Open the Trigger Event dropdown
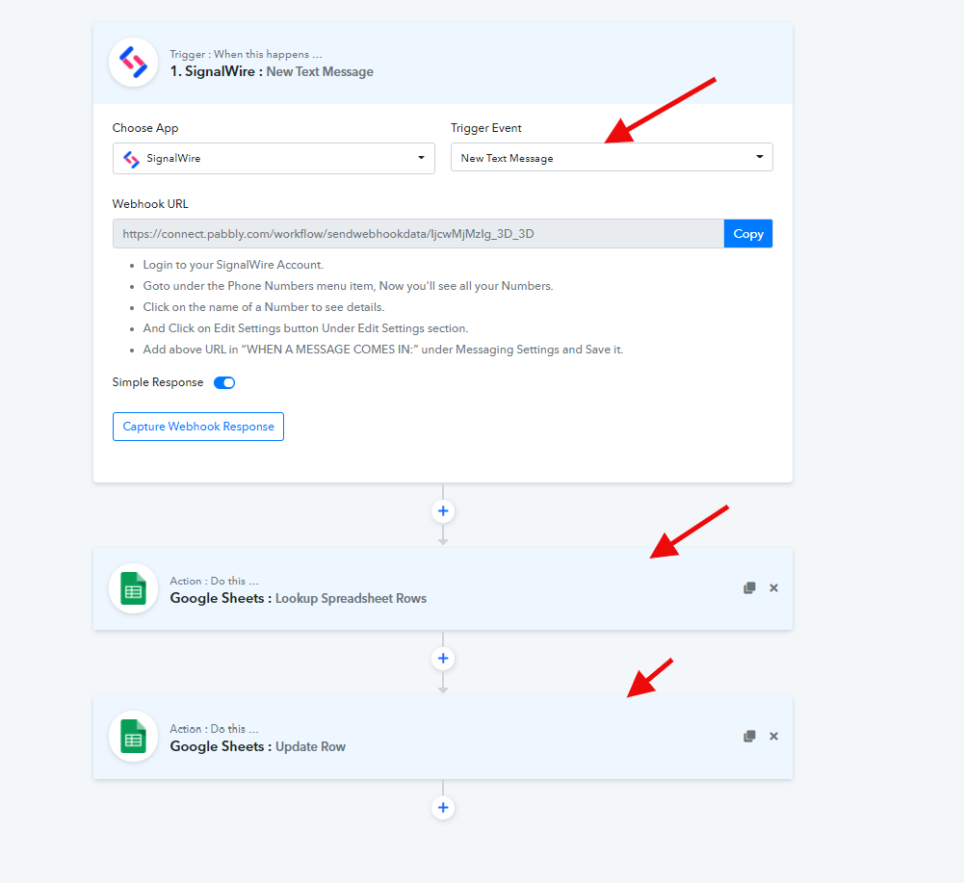Image resolution: width=965 pixels, height=884 pixels. [x=612, y=158]
